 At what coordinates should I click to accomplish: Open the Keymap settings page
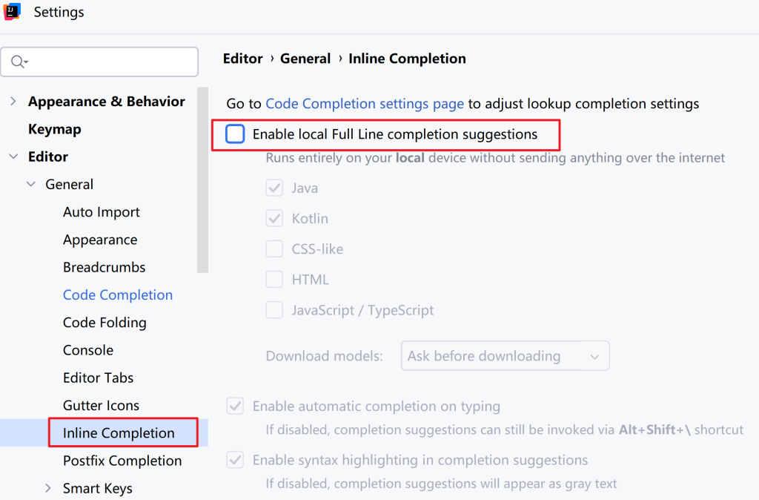[x=54, y=129]
